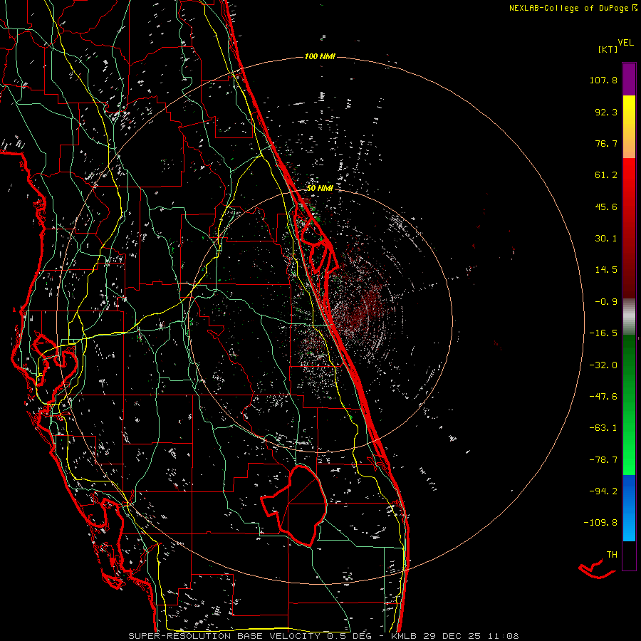Click SUPER-RESOLUTION BASE VELOCITY caption text
The image size is (641, 641).
[x=225, y=636]
